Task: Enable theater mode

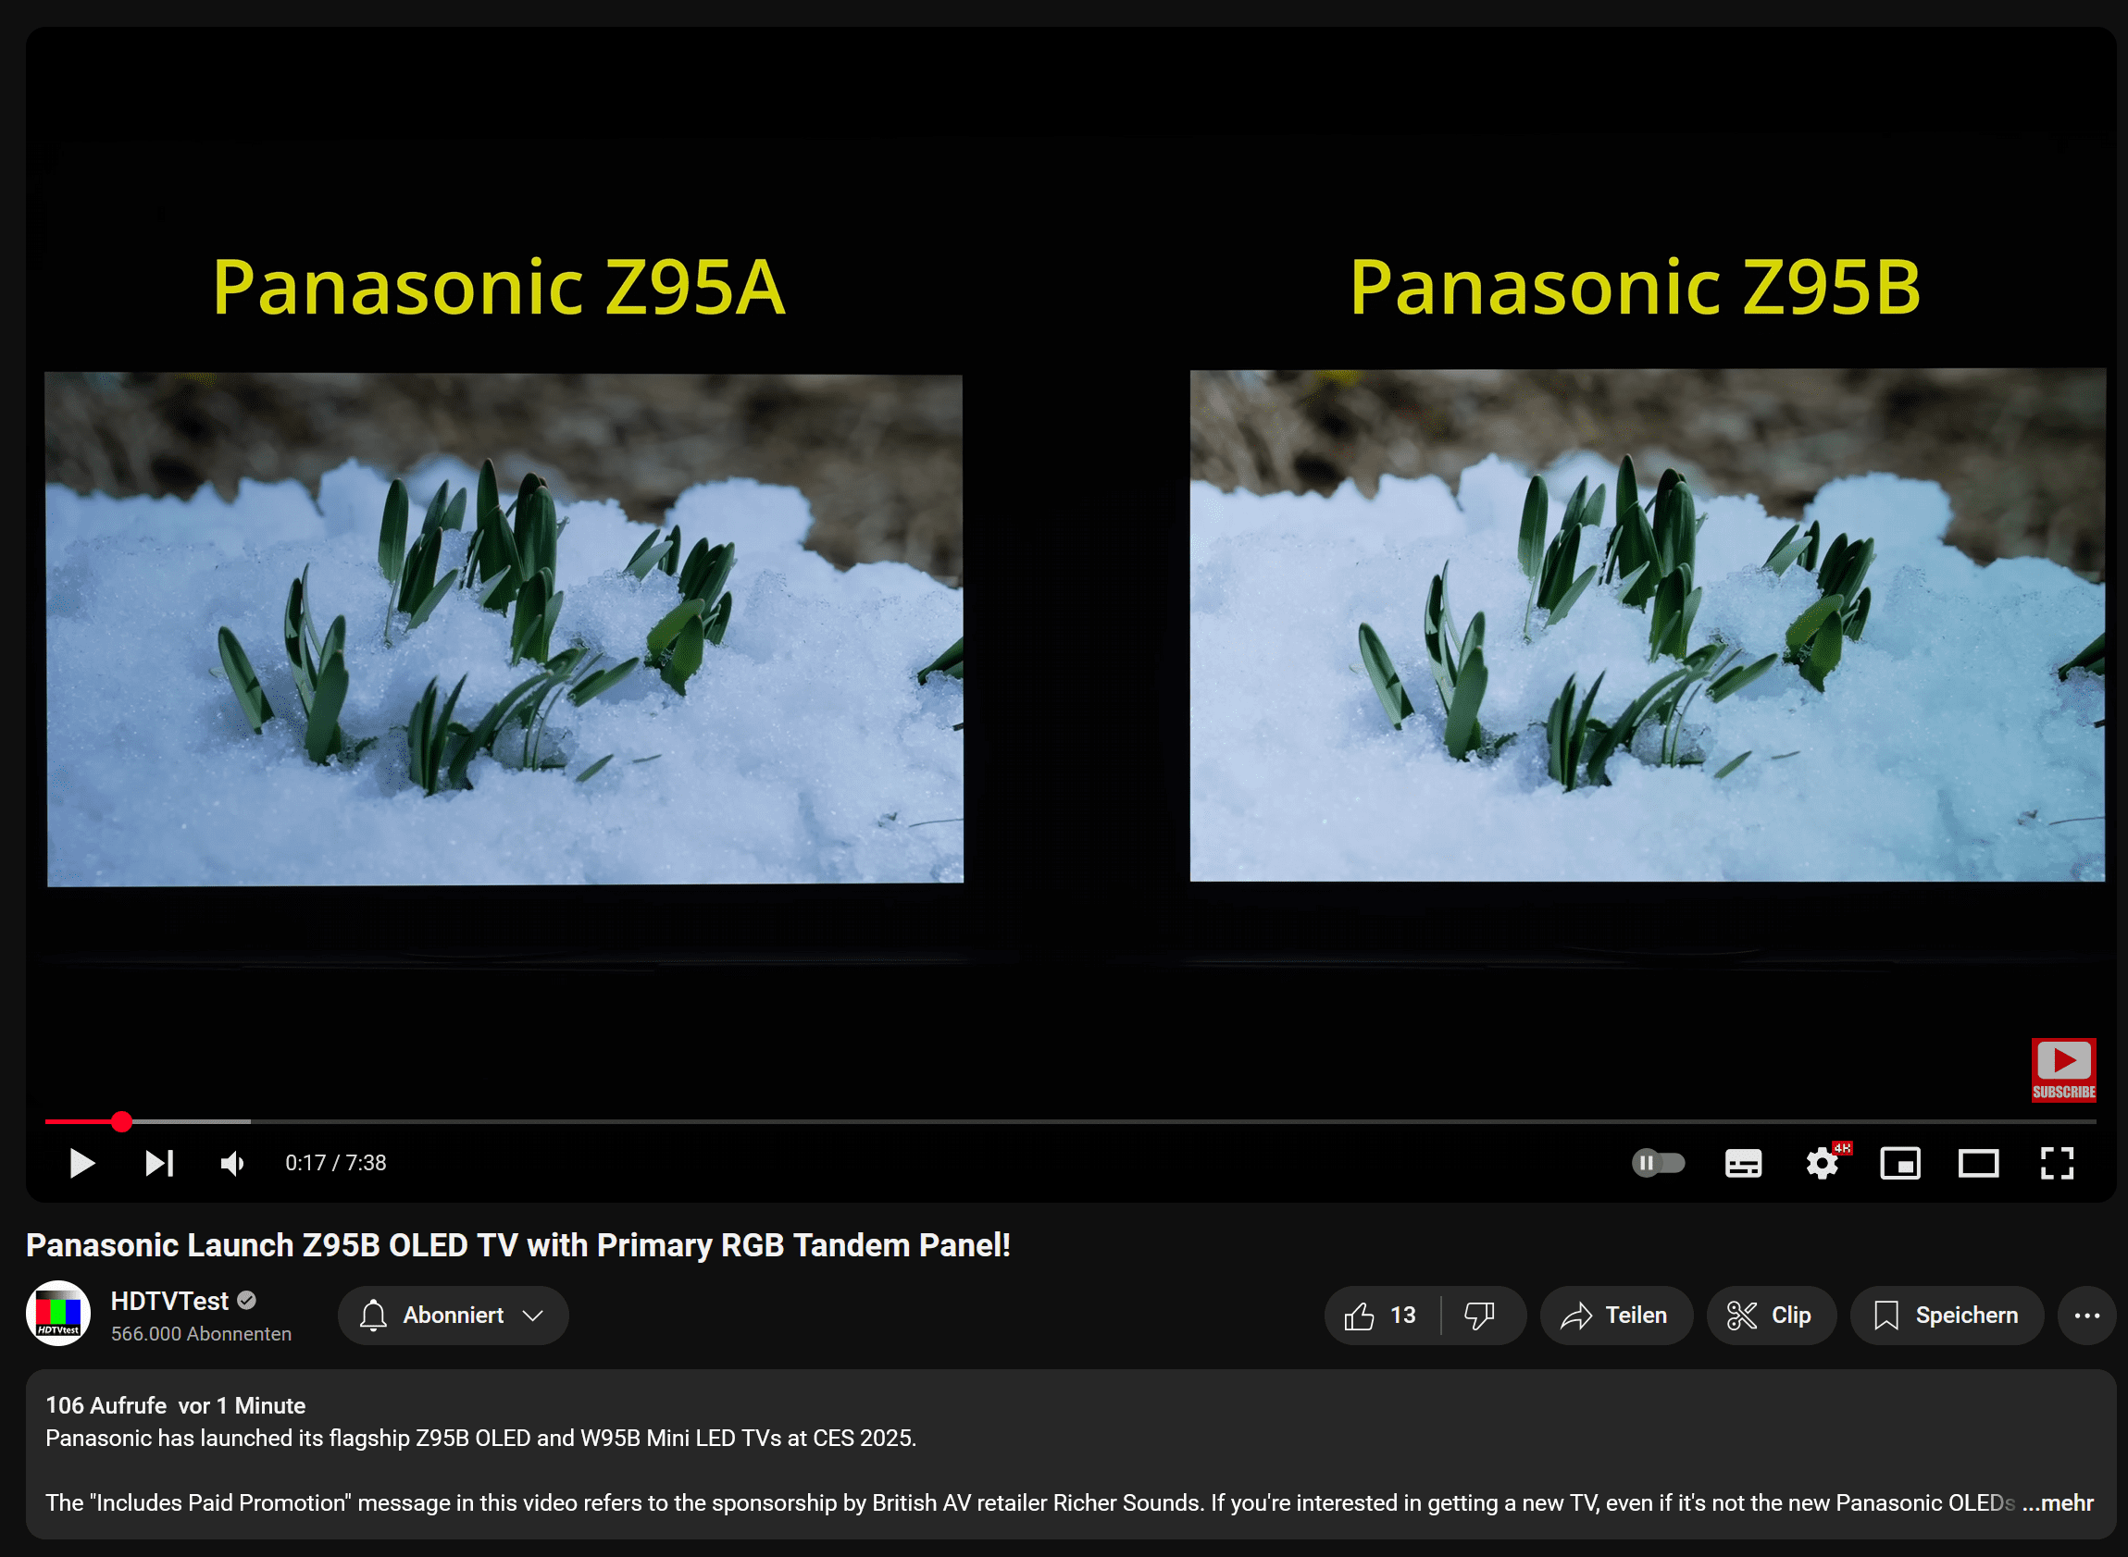Action: coord(1978,1163)
